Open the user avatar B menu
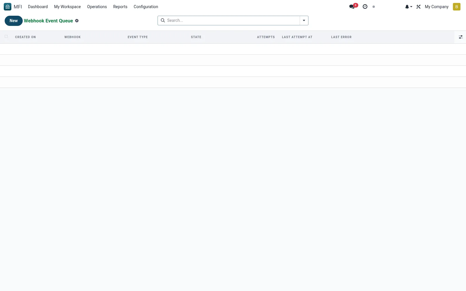Screen dimensions: 466x291 (457, 7)
